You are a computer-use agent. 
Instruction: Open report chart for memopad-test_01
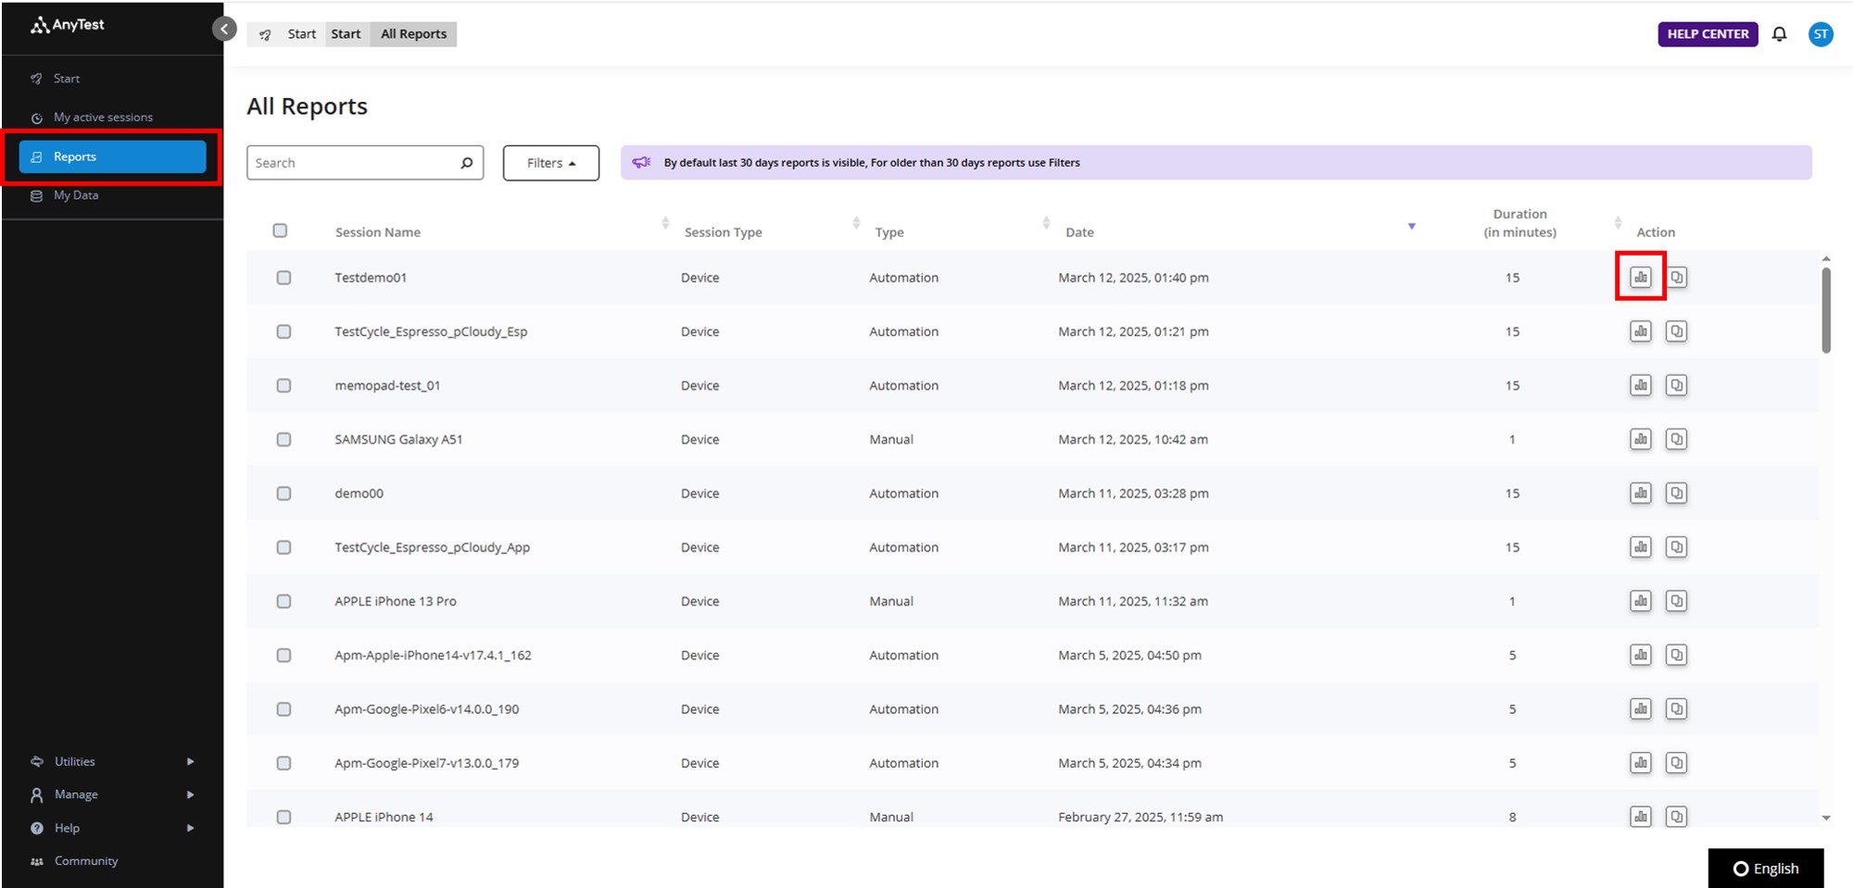click(1641, 385)
